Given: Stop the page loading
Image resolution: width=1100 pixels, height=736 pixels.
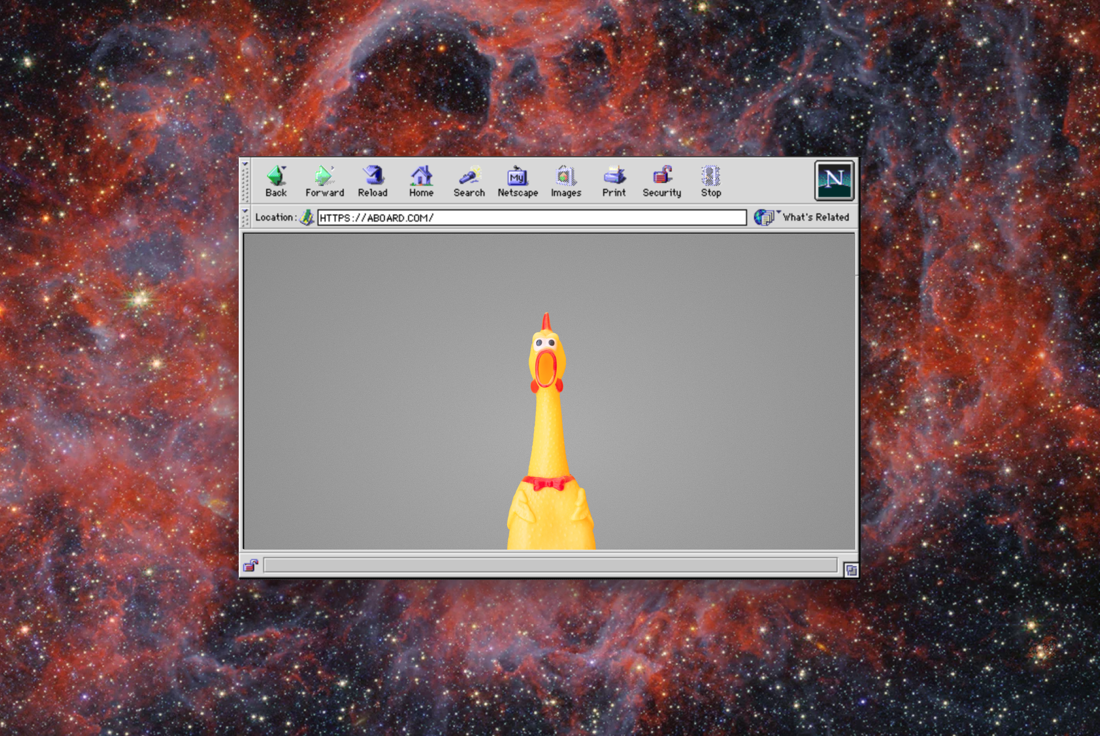Looking at the screenshot, I should 711,181.
